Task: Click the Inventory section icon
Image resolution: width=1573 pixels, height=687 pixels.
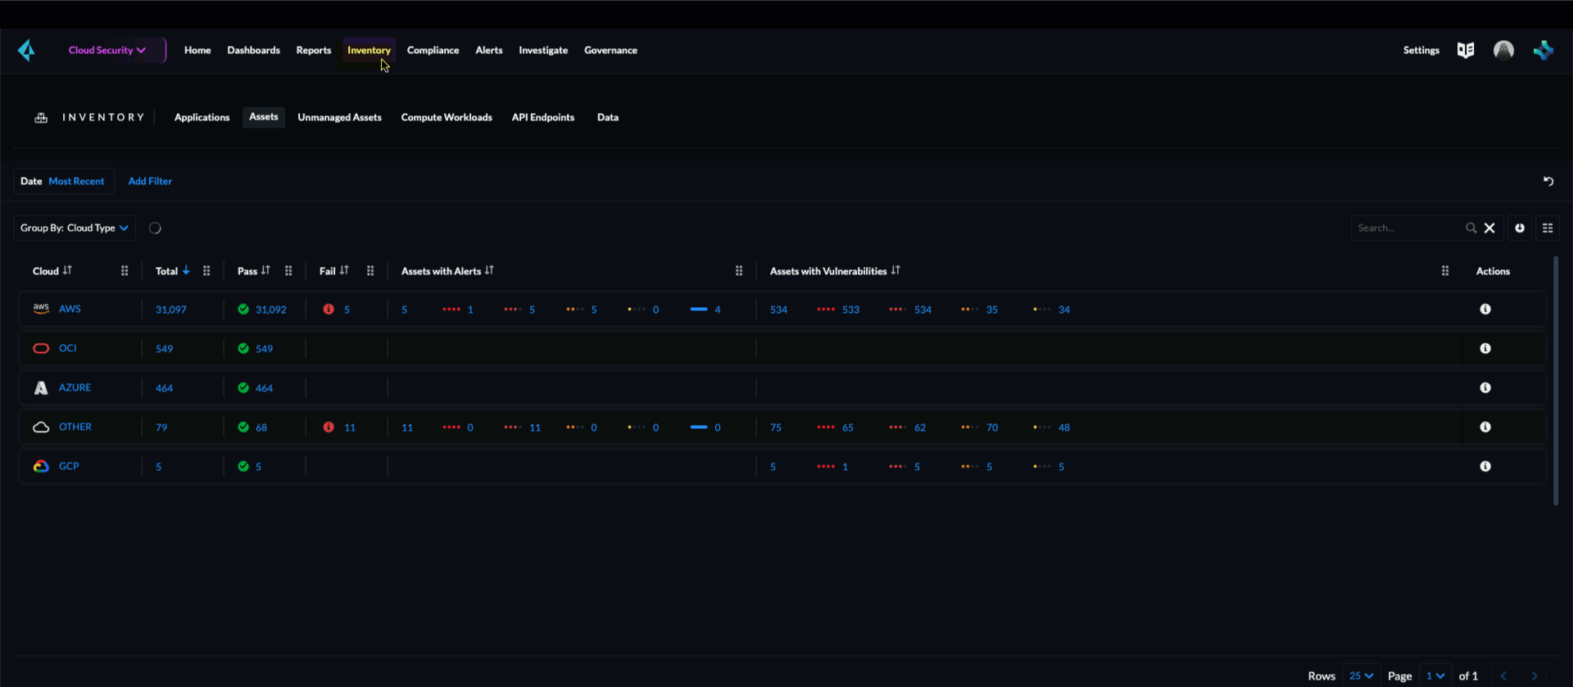Action: [x=41, y=118]
